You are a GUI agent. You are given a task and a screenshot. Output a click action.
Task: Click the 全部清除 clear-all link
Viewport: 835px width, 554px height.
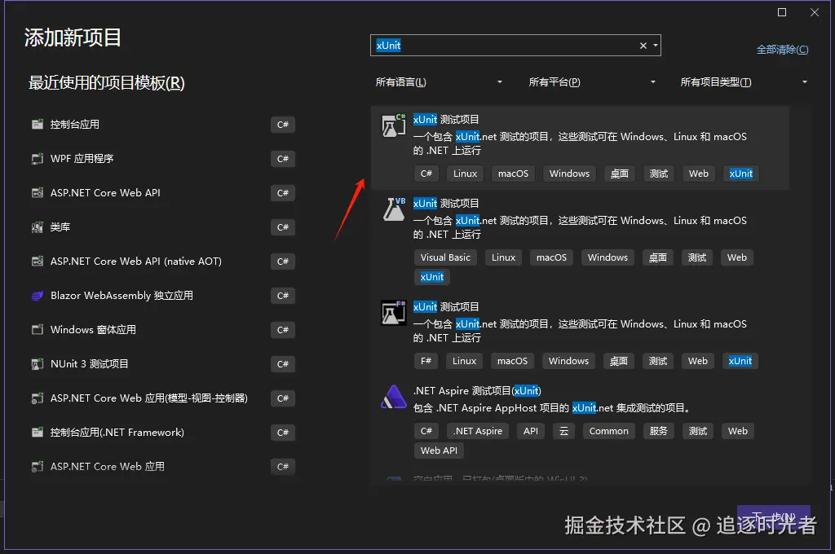[782, 50]
